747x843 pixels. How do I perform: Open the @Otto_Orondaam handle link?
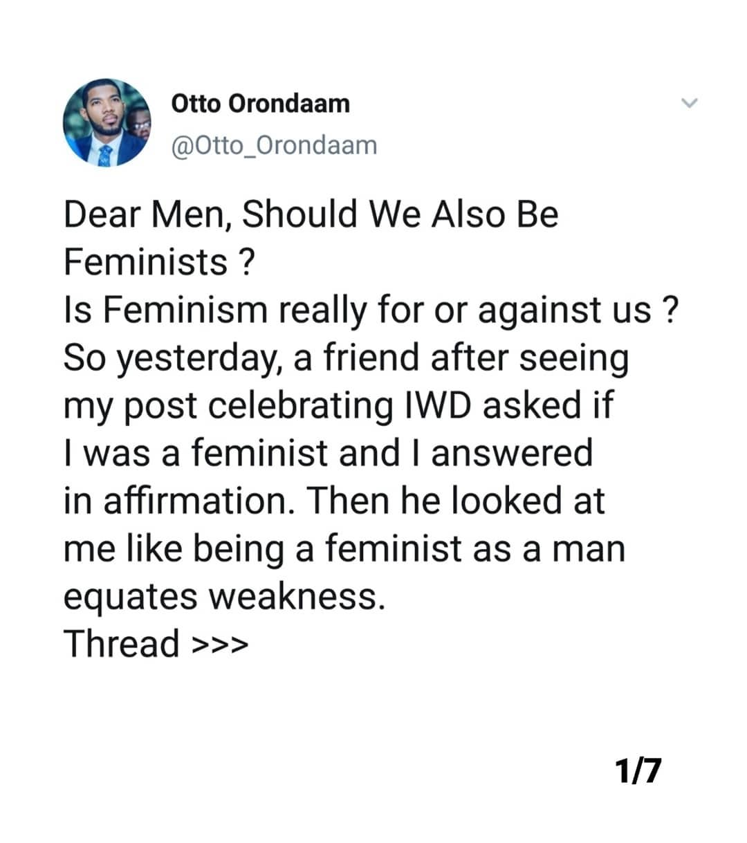(x=274, y=145)
